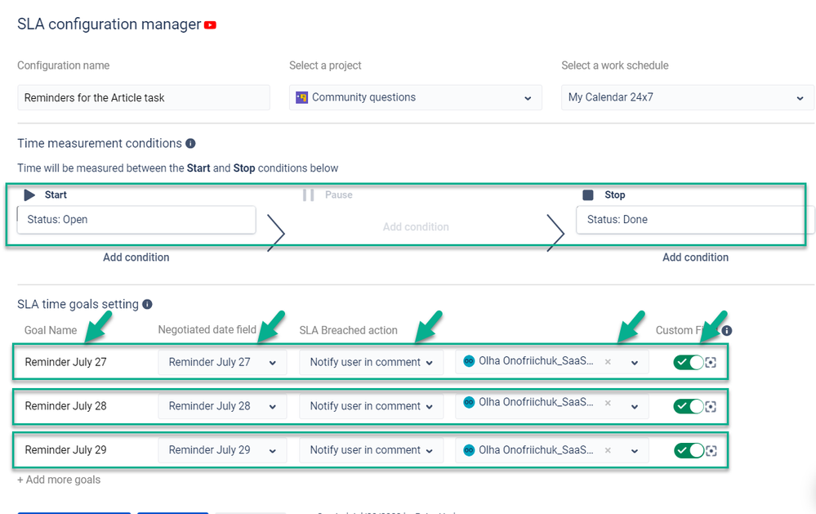Open Reminder July 28 negotiated date dropdown

point(222,406)
